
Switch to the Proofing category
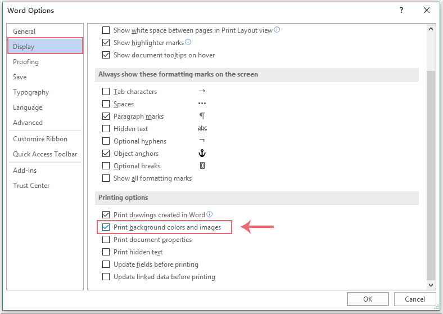26,62
